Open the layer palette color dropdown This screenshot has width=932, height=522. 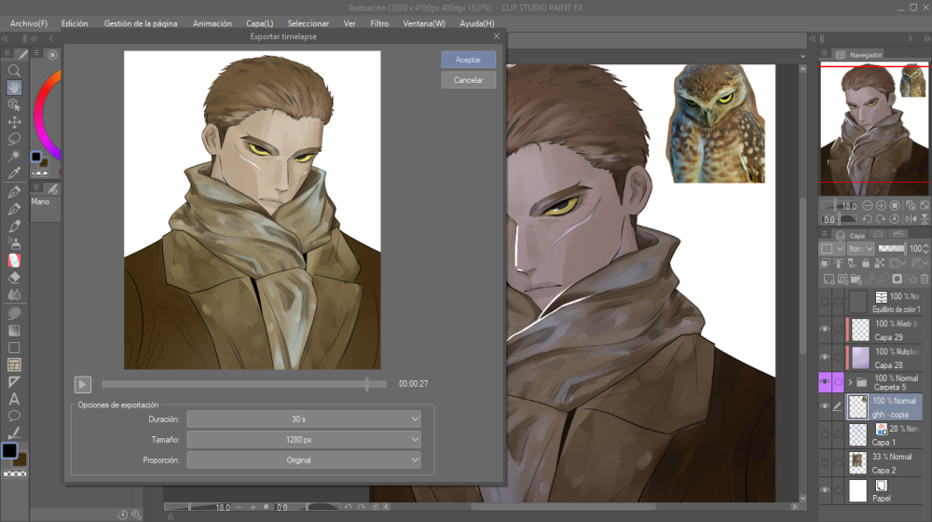click(x=832, y=249)
